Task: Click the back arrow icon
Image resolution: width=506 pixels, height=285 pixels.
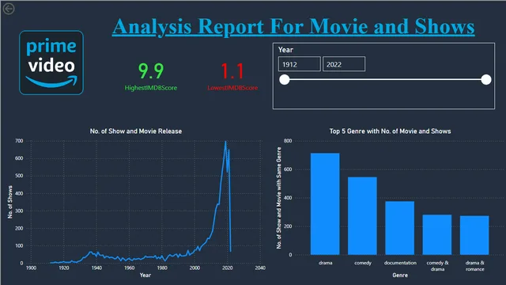Action: pos(9,9)
